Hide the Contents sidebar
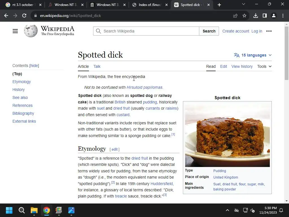The height and width of the screenshot is (217, 289). pyautogui.click(x=34, y=66)
